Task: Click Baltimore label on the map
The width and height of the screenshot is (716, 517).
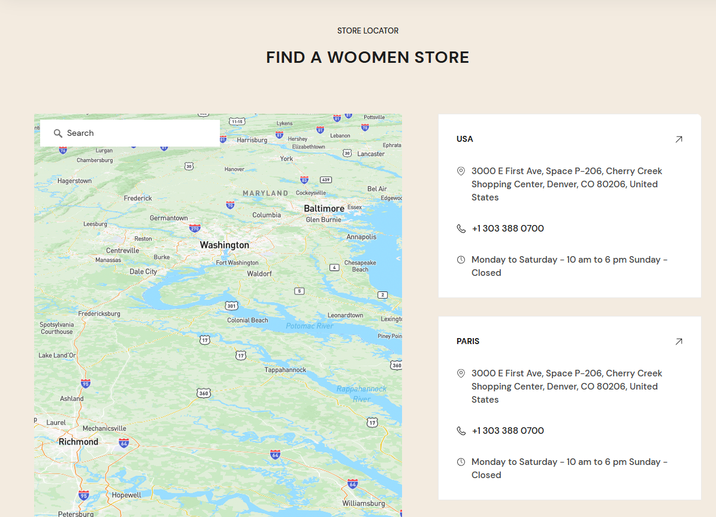Action: (324, 208)
